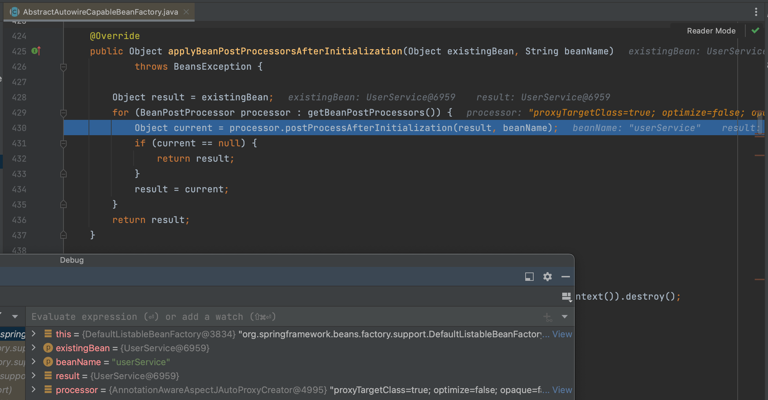Click the Debug panel layout mode icon

[529, 277]
